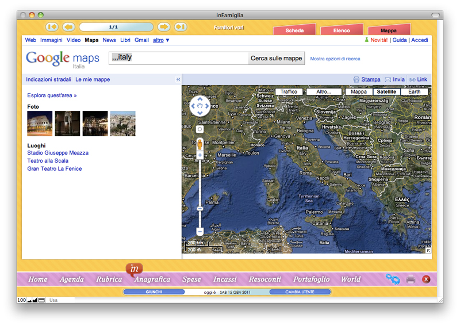The image size is (460, 326).
Task: Open Gran Teatro La Fenice place
Action: click(x=55, y=168)
